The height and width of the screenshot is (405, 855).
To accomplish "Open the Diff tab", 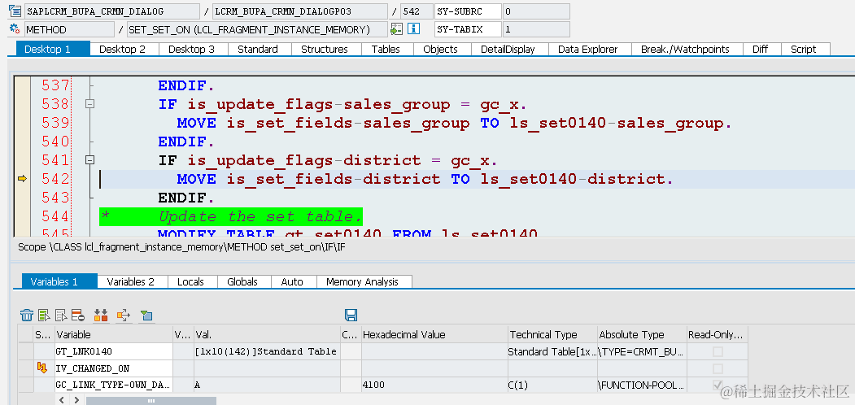I will pos(761,49).
